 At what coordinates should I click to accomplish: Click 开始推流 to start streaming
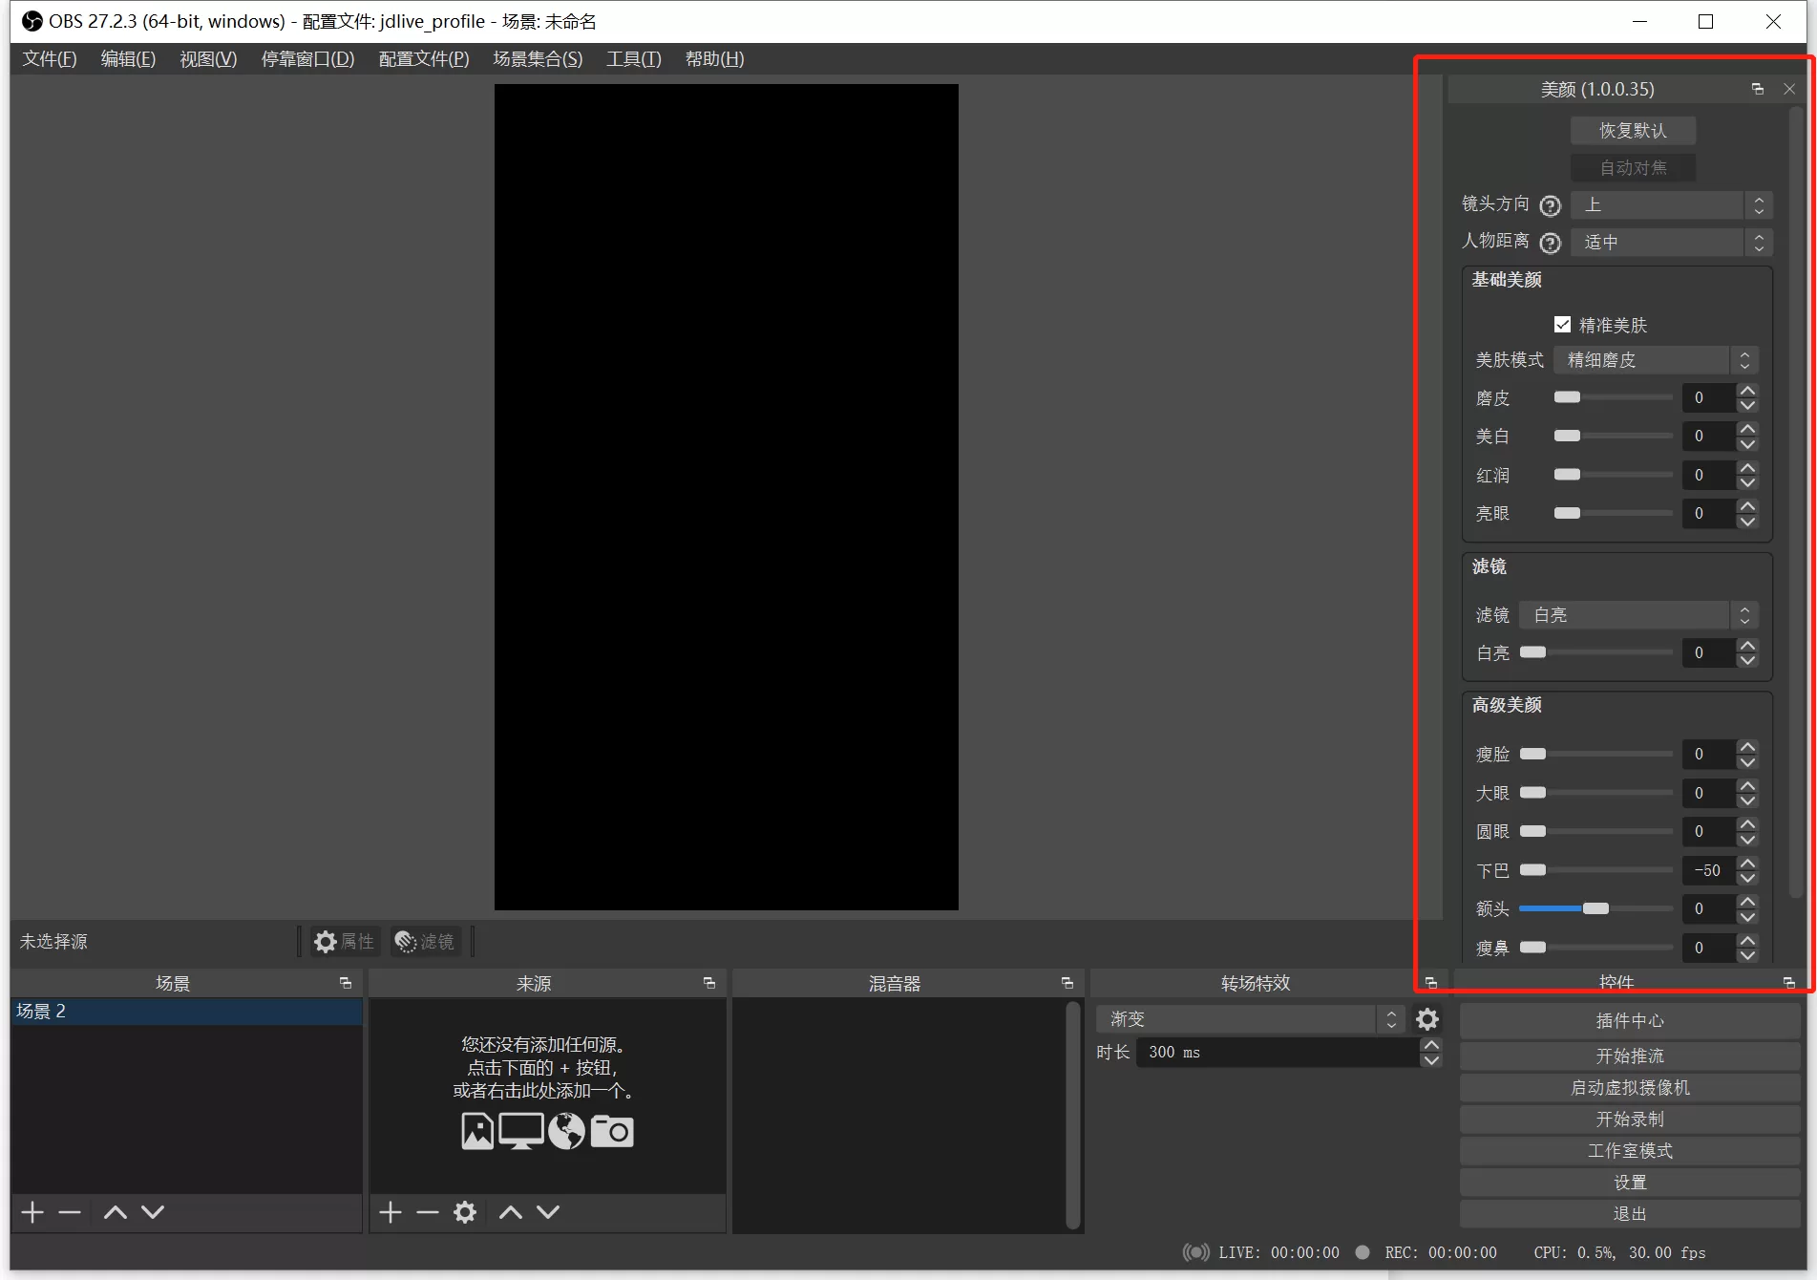1629,1056
